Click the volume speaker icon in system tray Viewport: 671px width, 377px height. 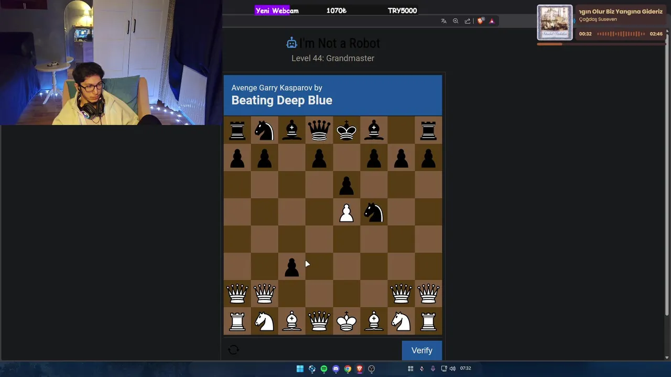tap(452, 369)
